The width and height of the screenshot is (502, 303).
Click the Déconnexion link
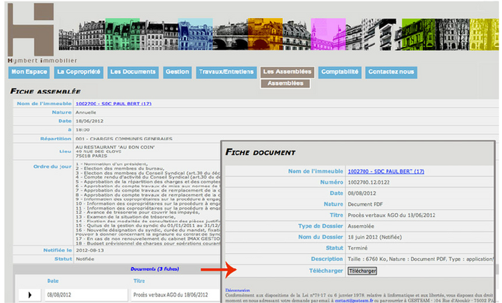238,291
